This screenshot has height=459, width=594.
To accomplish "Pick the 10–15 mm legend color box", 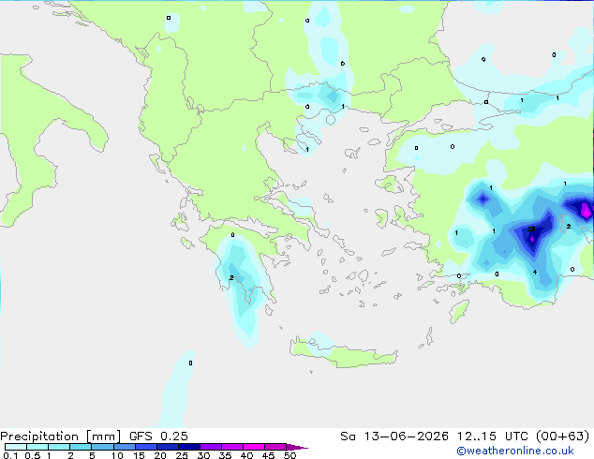I will click(x=124, y=447).
